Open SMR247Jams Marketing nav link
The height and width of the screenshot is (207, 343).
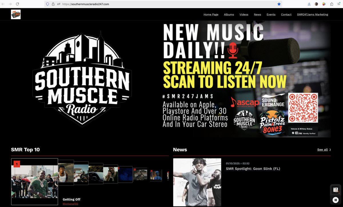click(x=312, y=14)
